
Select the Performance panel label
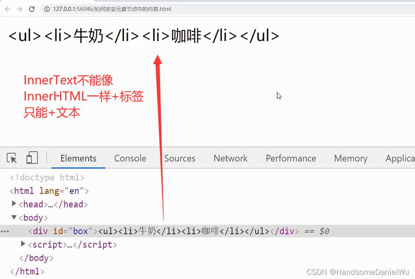(291, 158)
